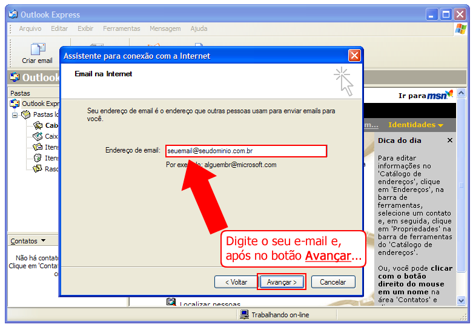Open the Ferramentas menu
Screen dimensions: 473x330
[x=122, y=28]
